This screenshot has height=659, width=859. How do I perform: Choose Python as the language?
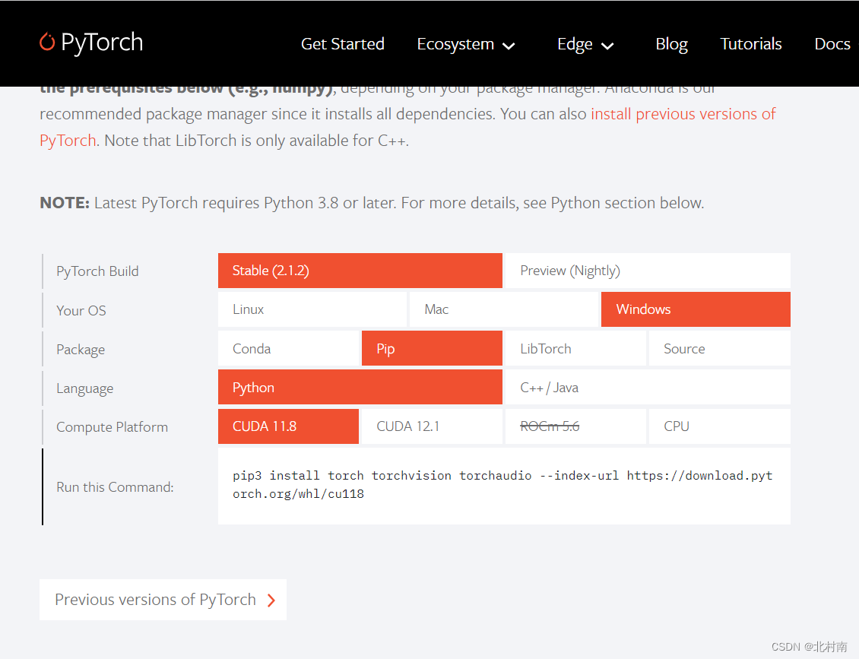(360, 388)
